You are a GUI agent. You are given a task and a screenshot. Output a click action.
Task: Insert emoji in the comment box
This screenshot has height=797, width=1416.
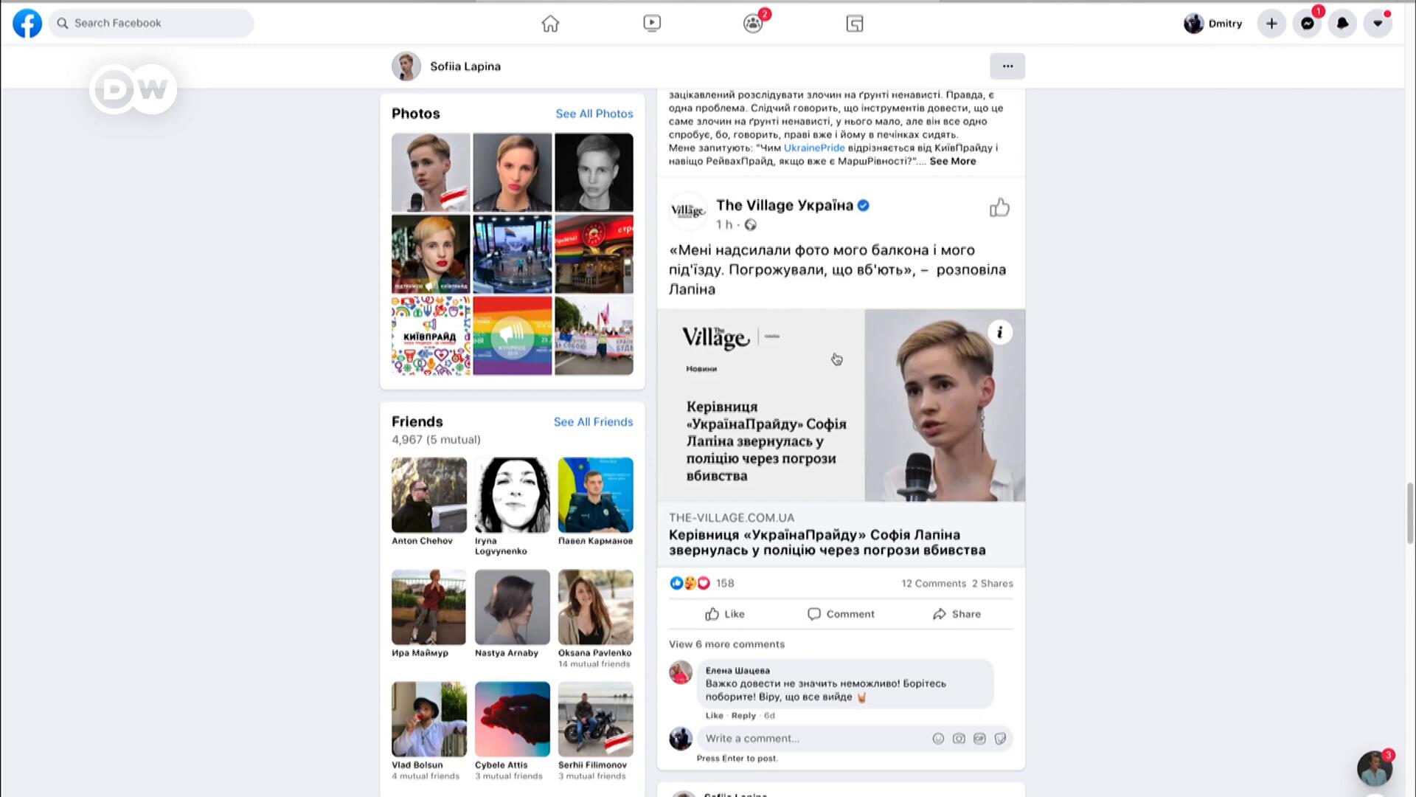click(938, 739)
